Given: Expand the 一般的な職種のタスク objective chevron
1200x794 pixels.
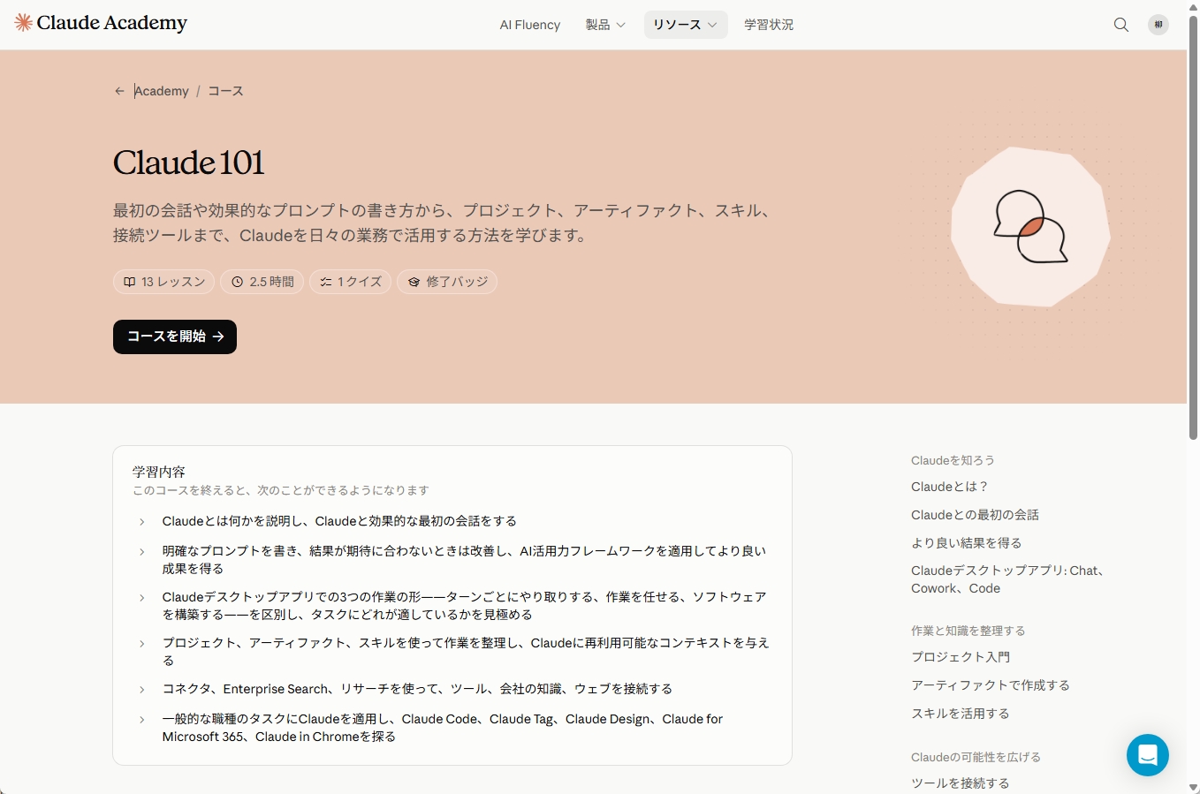Looking at the screenshot, I should point(141,720).
